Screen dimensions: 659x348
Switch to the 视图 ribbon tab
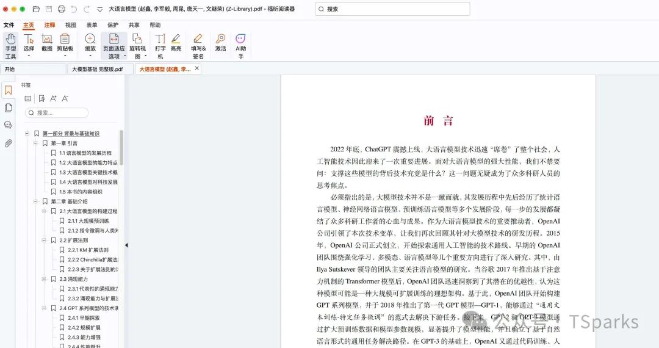coord(71,25)
